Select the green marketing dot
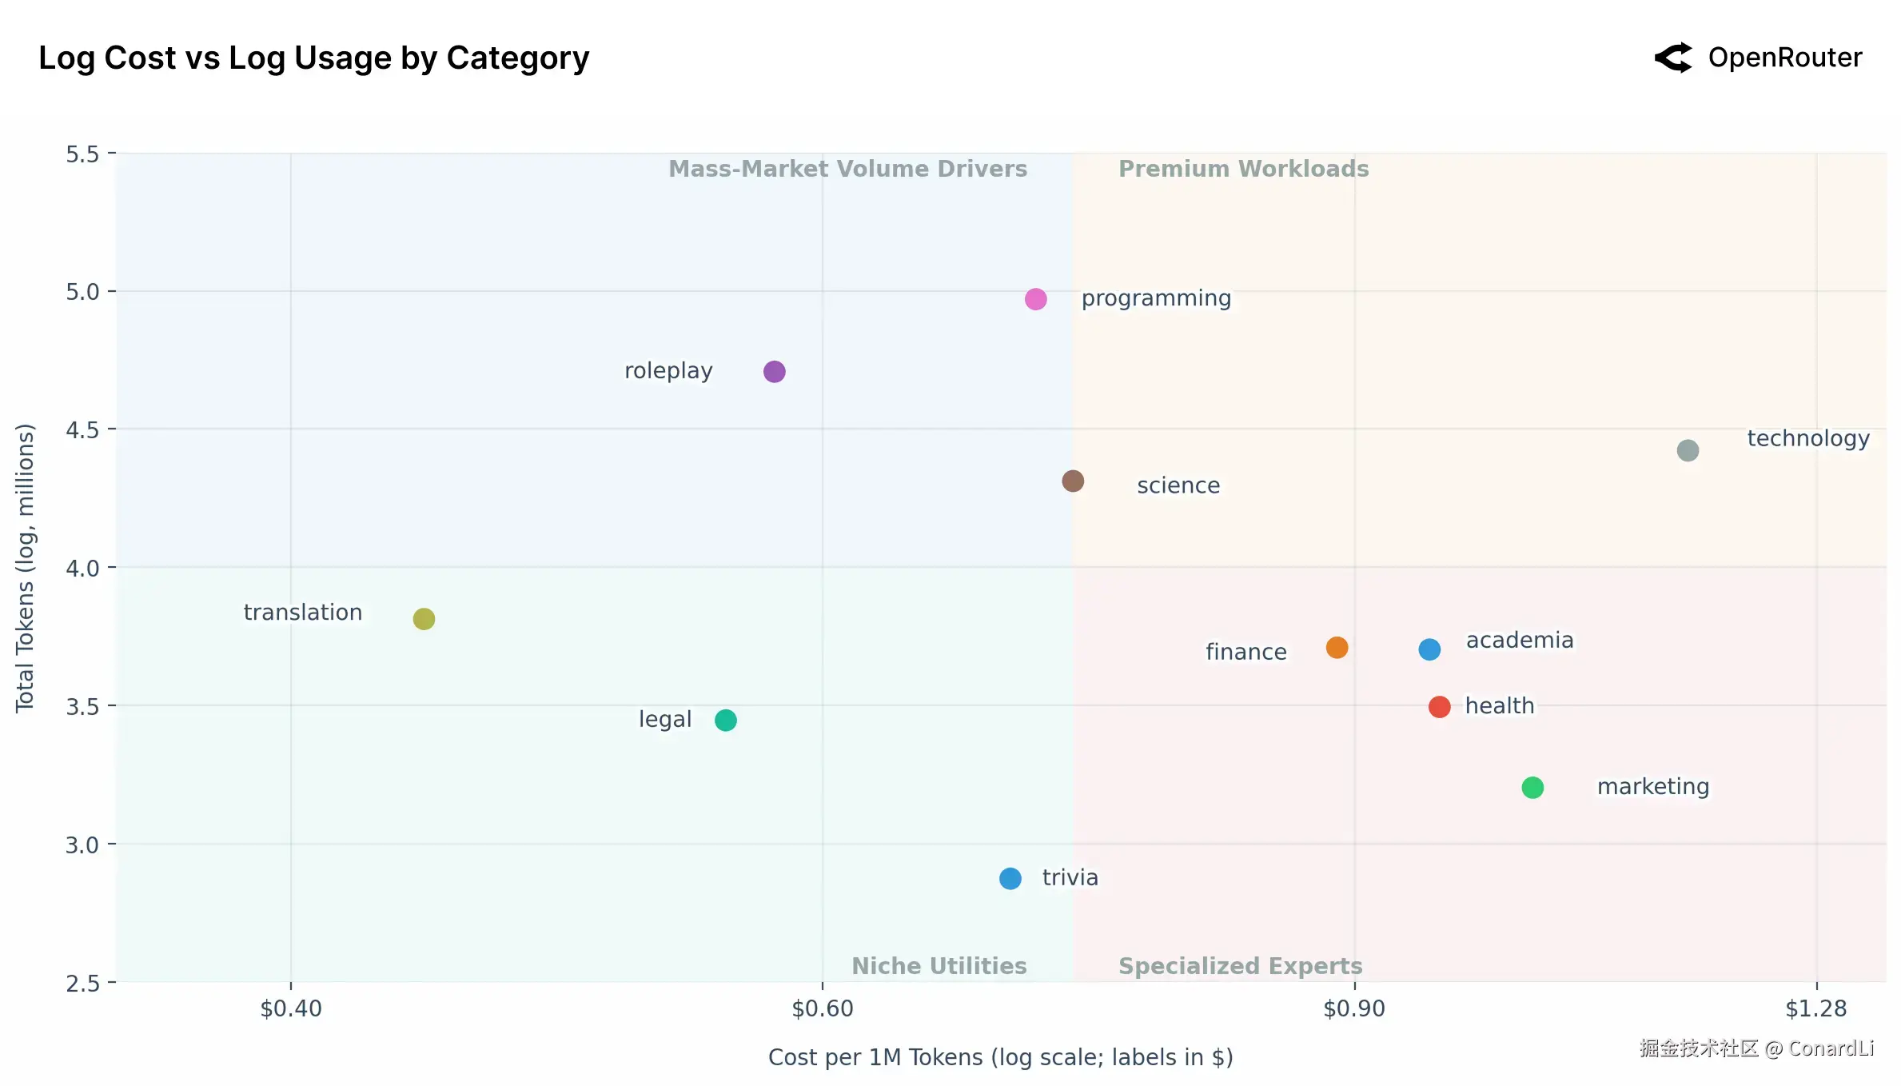This screenshot has width=1901, height=1086. [x=1532, y=788]
